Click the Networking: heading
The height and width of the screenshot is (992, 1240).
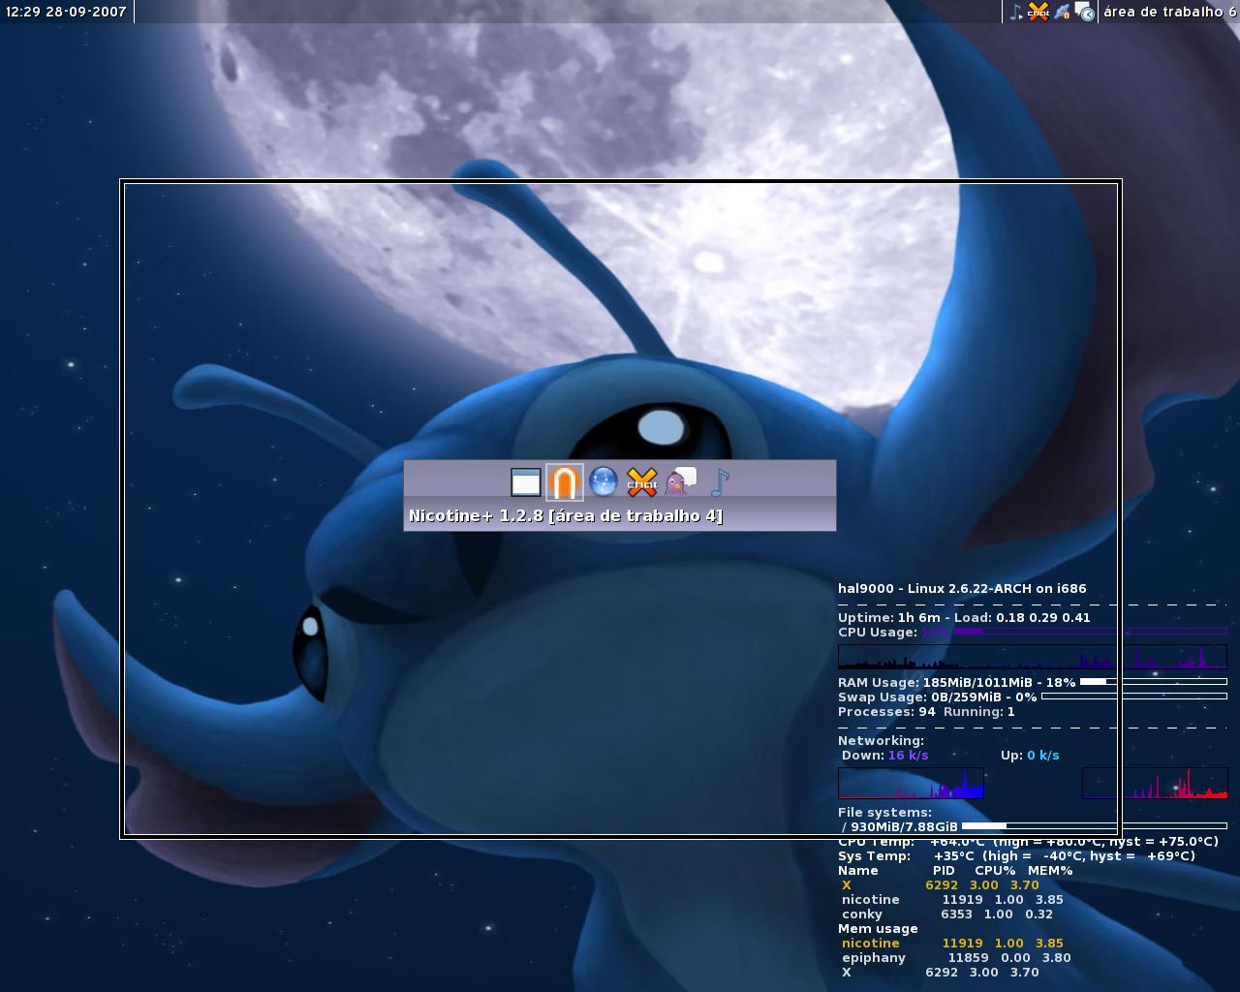[x=881, y=740]
